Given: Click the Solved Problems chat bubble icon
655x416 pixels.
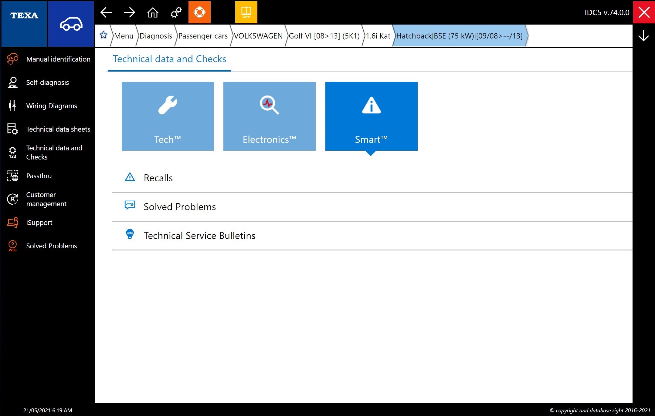Looking at the screenshot, I should pyautogui.click(x=130, y=205).
